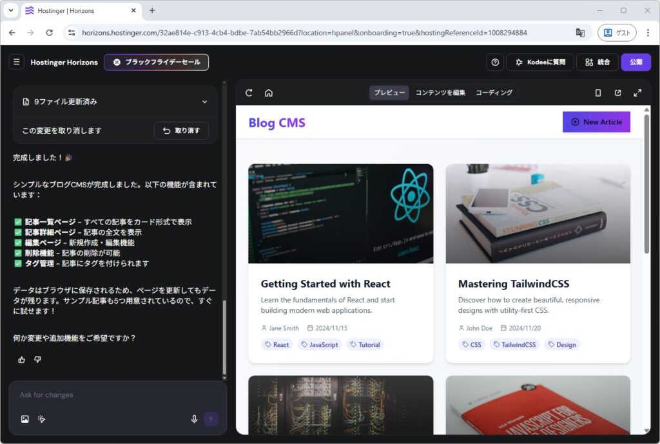Open Chrome tab search dropdown
Screen dimensions: 660x444
[11, 11]
